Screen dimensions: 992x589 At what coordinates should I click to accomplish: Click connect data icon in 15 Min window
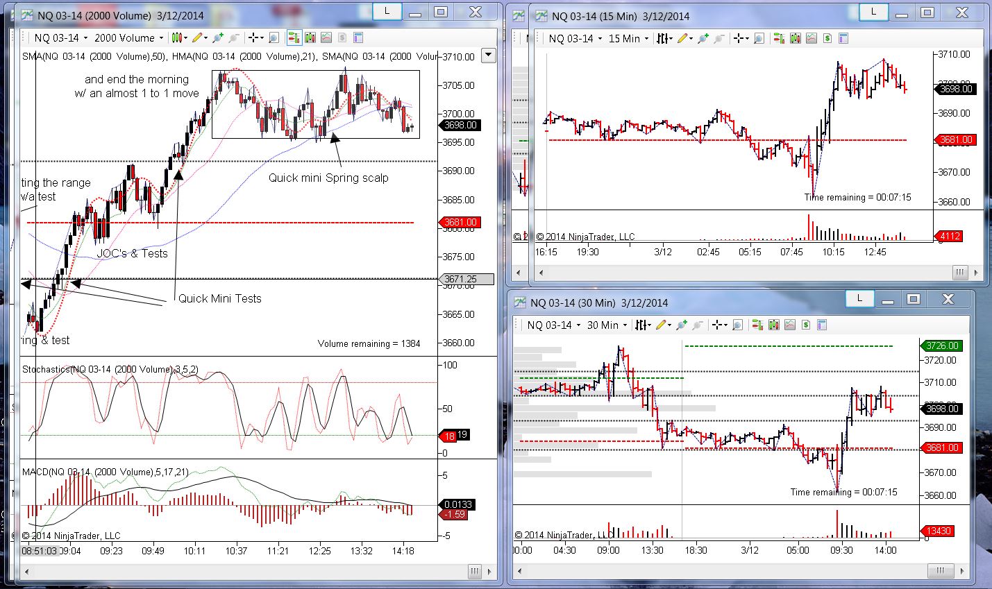click(704, 39)
